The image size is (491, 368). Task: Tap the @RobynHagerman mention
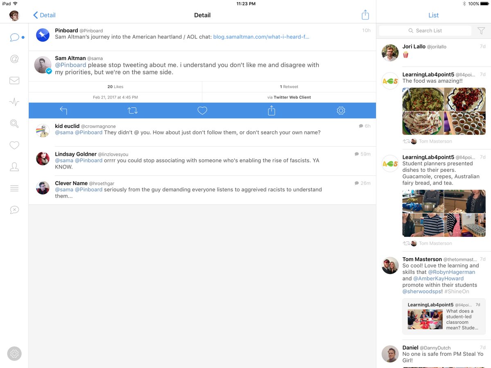pyautogui.click(x=452, y=272)
